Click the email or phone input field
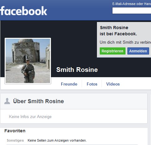 [132, 11]
